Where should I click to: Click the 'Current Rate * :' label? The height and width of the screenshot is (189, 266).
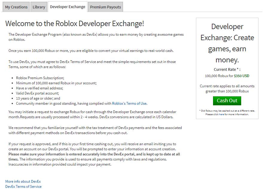click(x=227, y=69)
